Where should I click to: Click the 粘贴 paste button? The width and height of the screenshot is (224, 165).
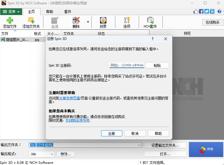157,65
